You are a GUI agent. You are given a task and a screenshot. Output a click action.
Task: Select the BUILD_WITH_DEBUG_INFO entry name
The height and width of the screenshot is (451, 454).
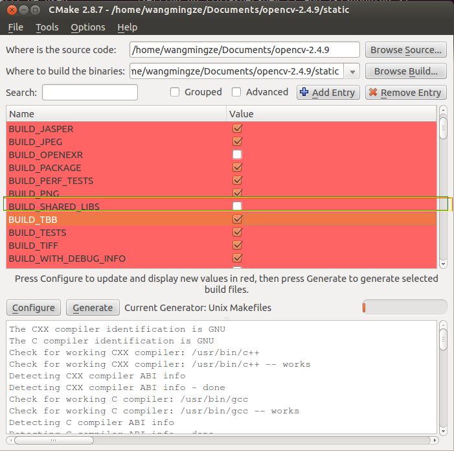point(67,259)
